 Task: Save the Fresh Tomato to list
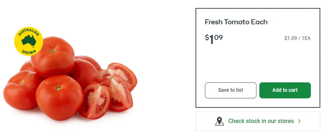coord(230,90)
